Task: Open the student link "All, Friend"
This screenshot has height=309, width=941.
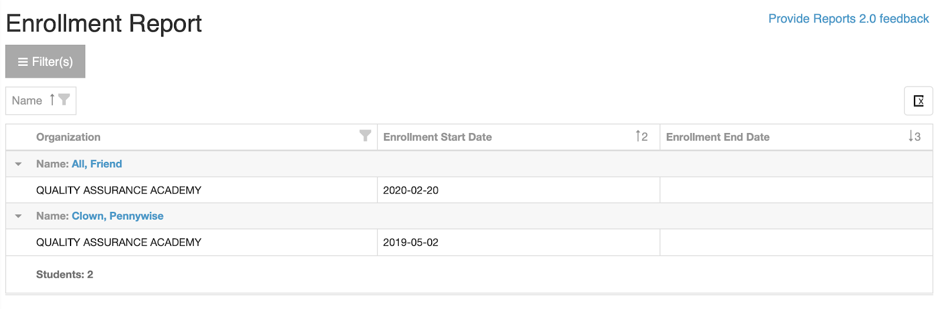Action: (x=96, y=164)
